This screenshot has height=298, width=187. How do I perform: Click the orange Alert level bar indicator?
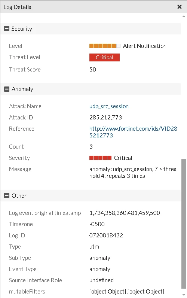[x=105, y=46]
